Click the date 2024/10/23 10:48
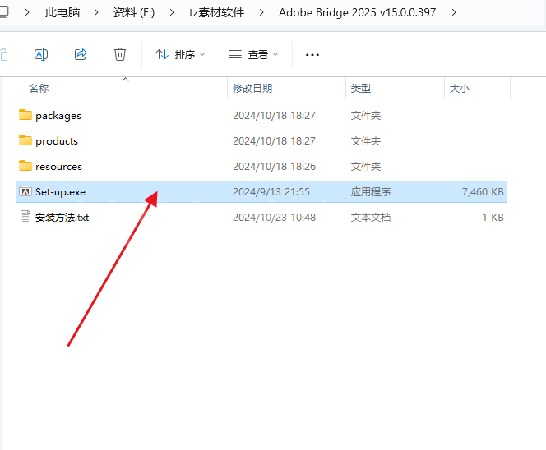The image size is (546, 450). point(275,218)
